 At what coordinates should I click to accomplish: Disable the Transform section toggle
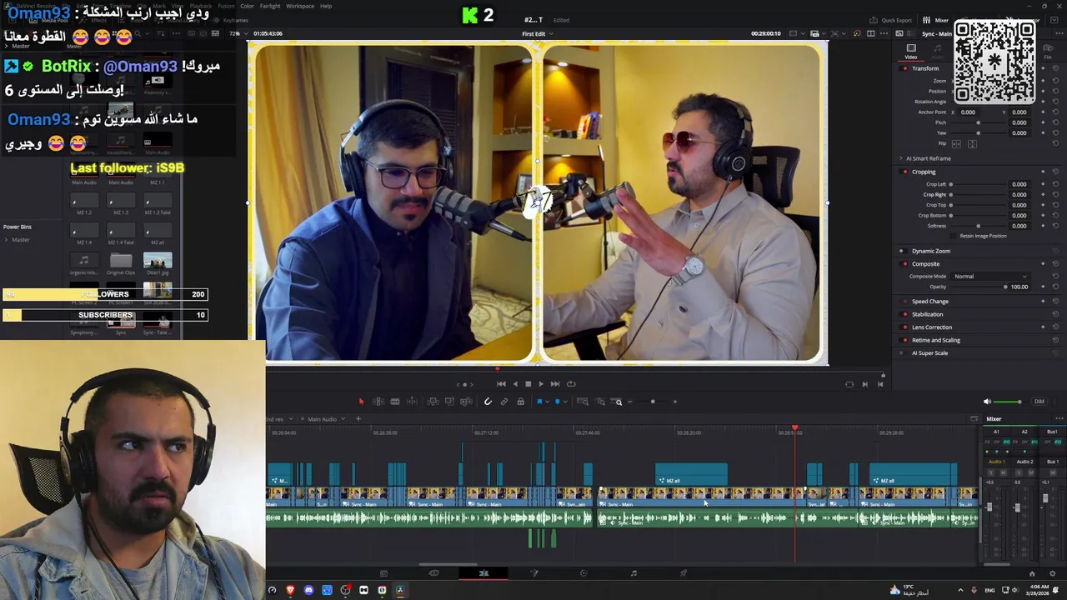(904, 68)
